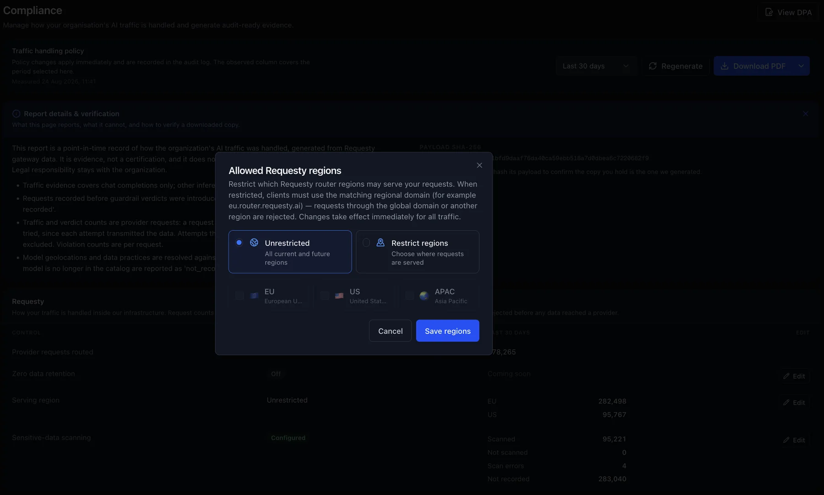Click the Traffic handling policy title
The height and width of the screenshot is (495, 824).
(x=48, y=51)
